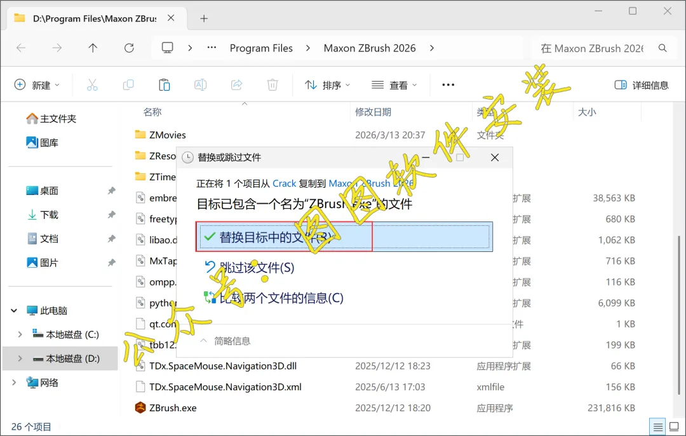The image size is (686, 436).
Task: Expand the Local Disk (C:) node
Action: click(x=20, y=334)
